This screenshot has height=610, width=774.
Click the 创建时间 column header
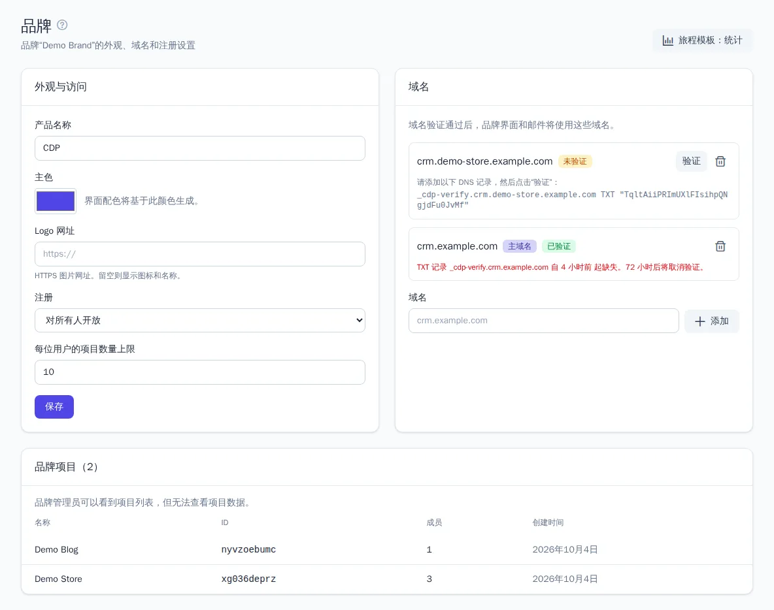548,522
